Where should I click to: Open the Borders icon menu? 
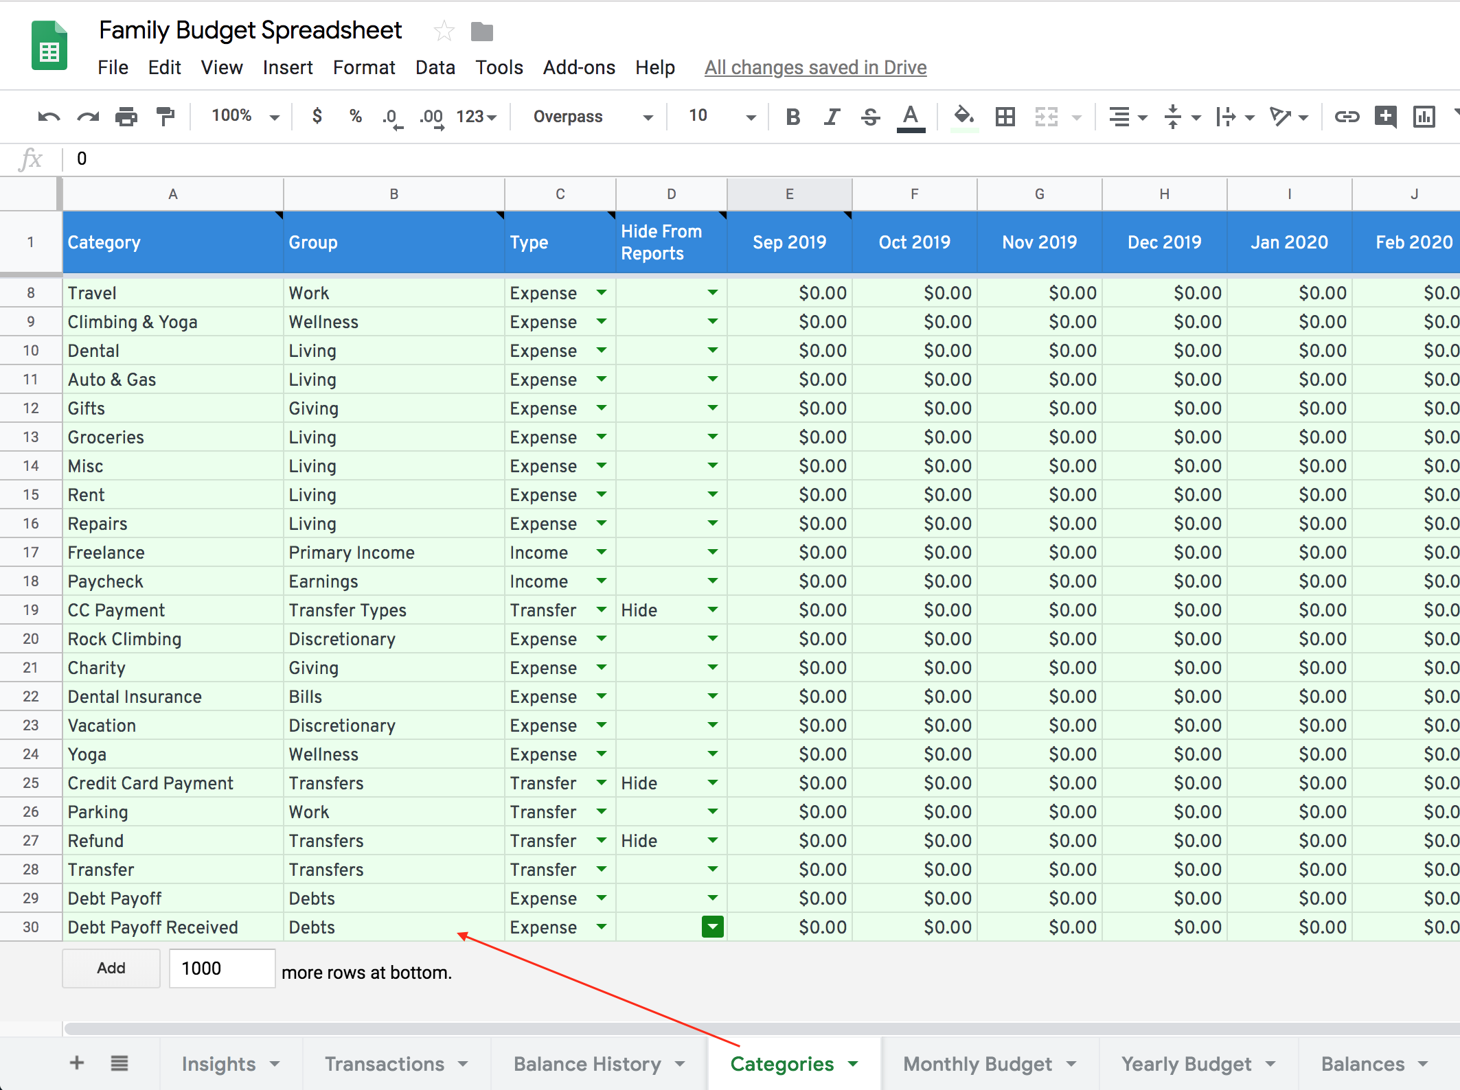pos(1005,117)
